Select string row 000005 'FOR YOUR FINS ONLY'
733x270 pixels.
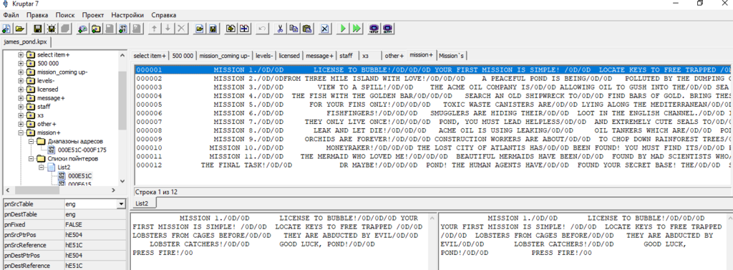(433, 104)
